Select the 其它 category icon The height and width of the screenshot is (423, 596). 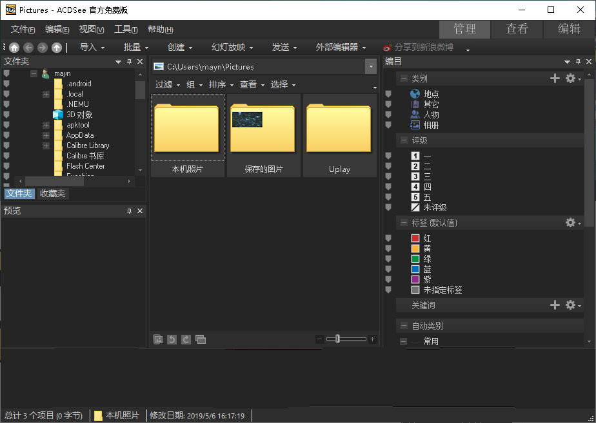coord(415,104)
